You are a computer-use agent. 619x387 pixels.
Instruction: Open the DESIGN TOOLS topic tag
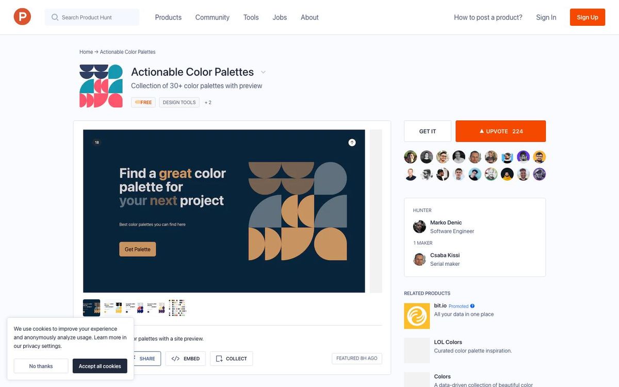(179, 102)
